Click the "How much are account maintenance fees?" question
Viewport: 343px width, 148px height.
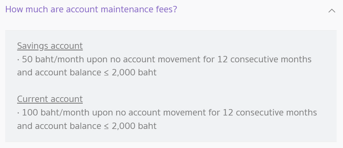(x=91, y=10)
